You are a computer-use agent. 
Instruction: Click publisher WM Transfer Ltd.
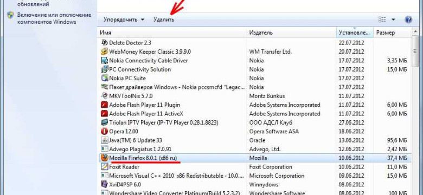[270, 51]
